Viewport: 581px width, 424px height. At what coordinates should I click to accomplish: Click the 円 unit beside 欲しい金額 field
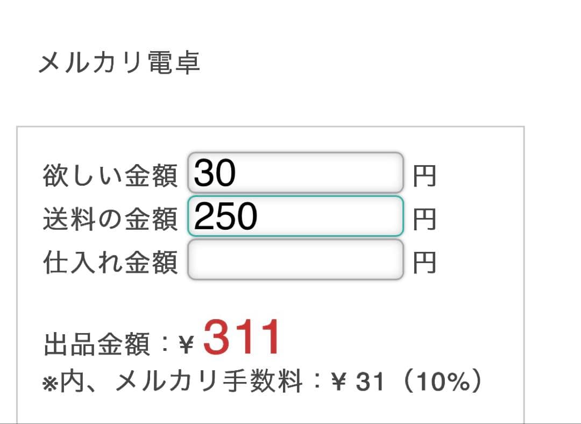[x=424, y=176]
